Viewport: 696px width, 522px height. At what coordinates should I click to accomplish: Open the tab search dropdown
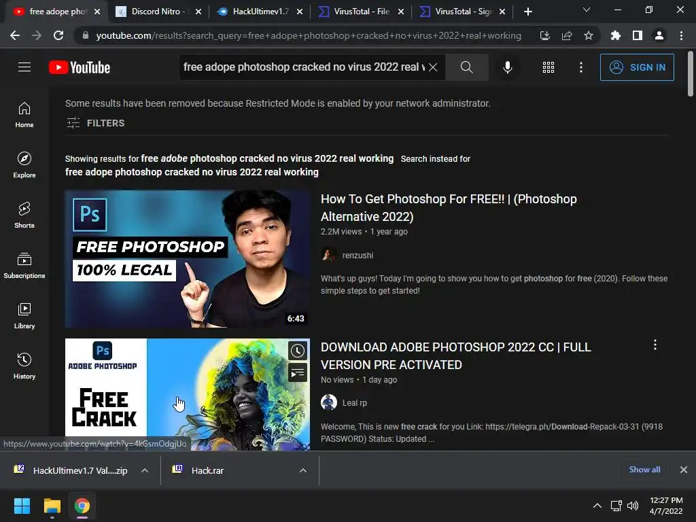tap(587, 10)
